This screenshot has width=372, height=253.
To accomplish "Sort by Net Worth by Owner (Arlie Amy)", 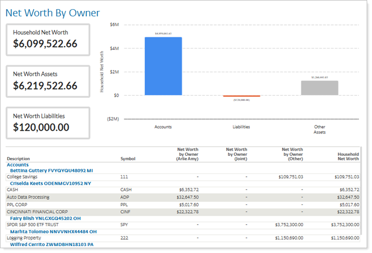I will point(187,154).
